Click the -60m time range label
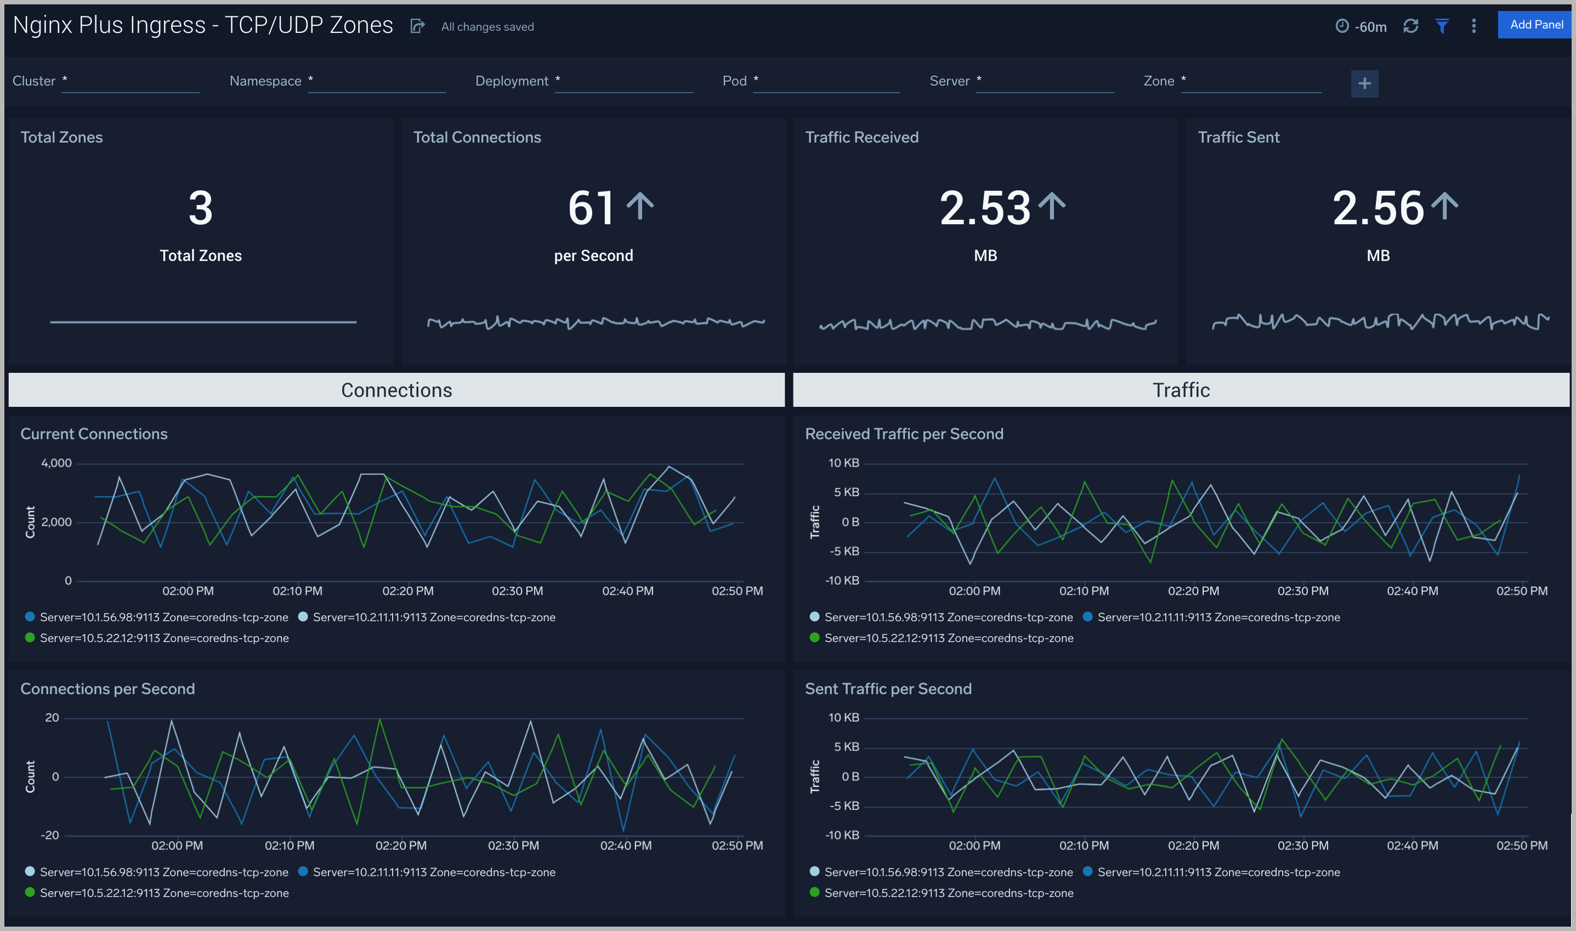The image size is (1576, 931). [1371, 26]
